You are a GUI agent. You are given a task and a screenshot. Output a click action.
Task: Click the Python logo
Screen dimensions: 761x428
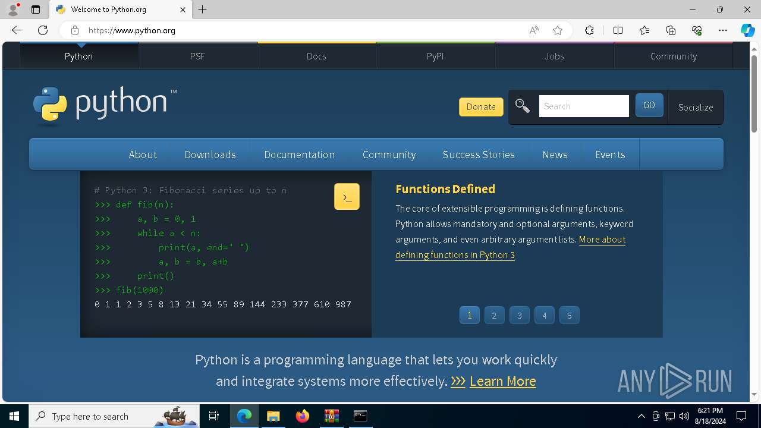pos(105,106)
